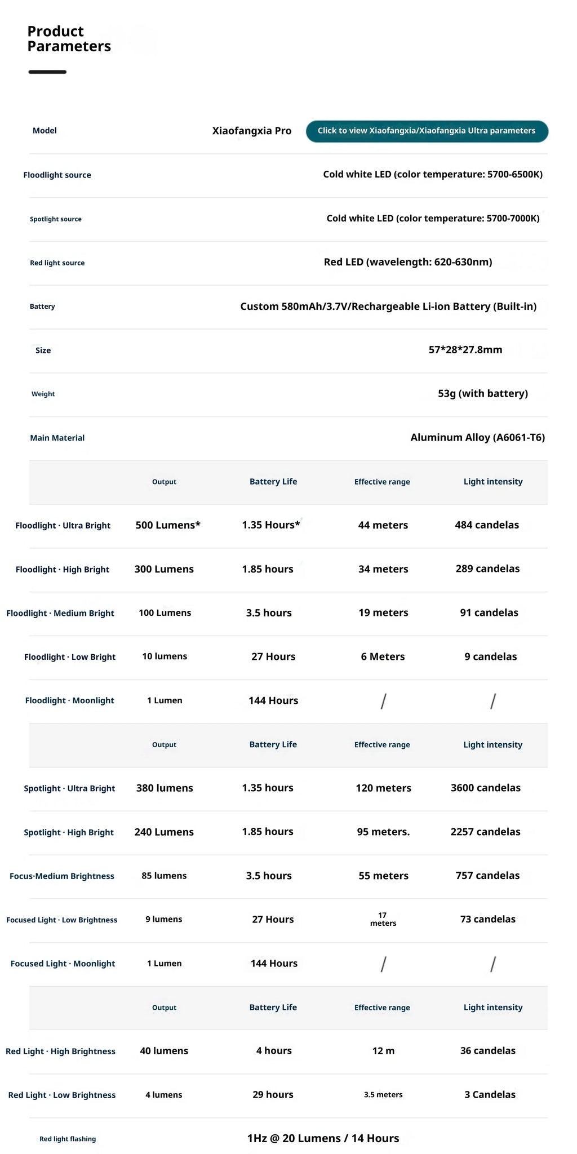This screenshot has height=1154, width=577.
Task: Select the Spotlight Ultra Bright 120 meters cell
Action: 384,788
